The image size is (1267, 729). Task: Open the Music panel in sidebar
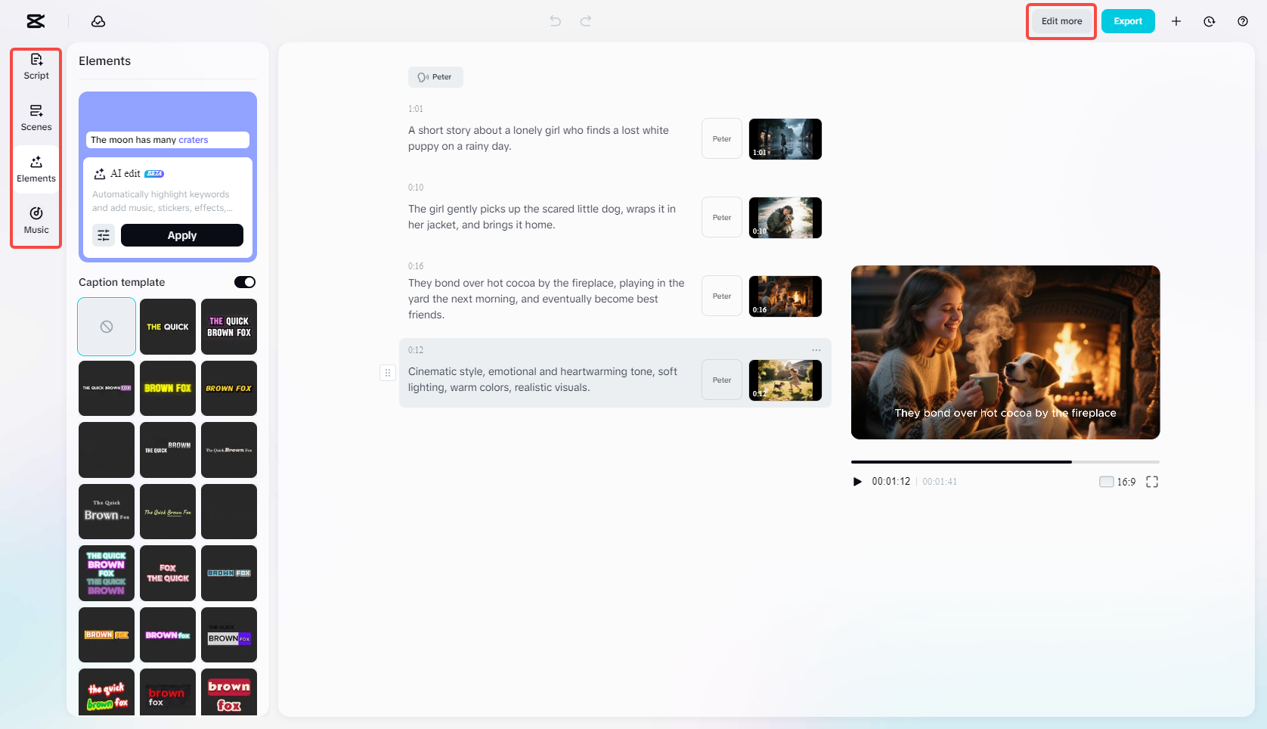tap(36, 220)
